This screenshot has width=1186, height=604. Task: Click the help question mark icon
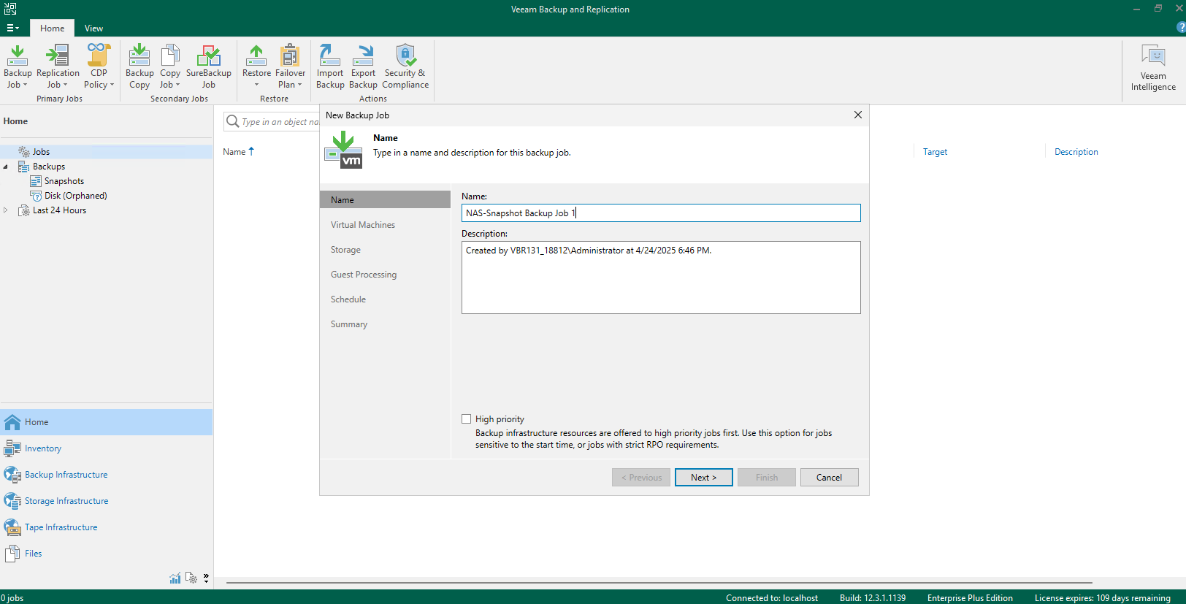[1181, 27]
